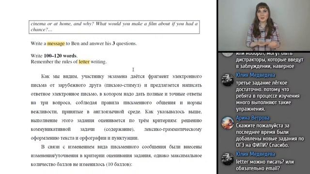
Task: Select username Юлия Медведева above 'третье задание'
Action: coord(255,75)
